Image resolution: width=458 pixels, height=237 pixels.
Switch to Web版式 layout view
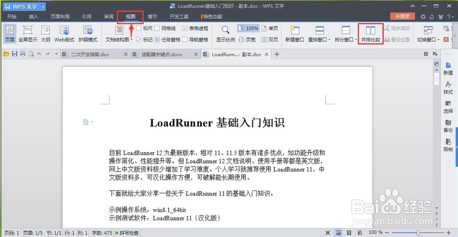click(x=64, y=33)
